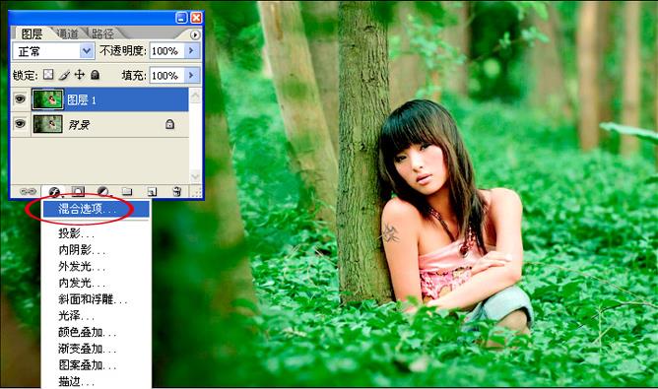Toggle lock image pixels brush icon
Viewport: 658px width, 389px height.
pyautogui.click(x=64, y=75)
